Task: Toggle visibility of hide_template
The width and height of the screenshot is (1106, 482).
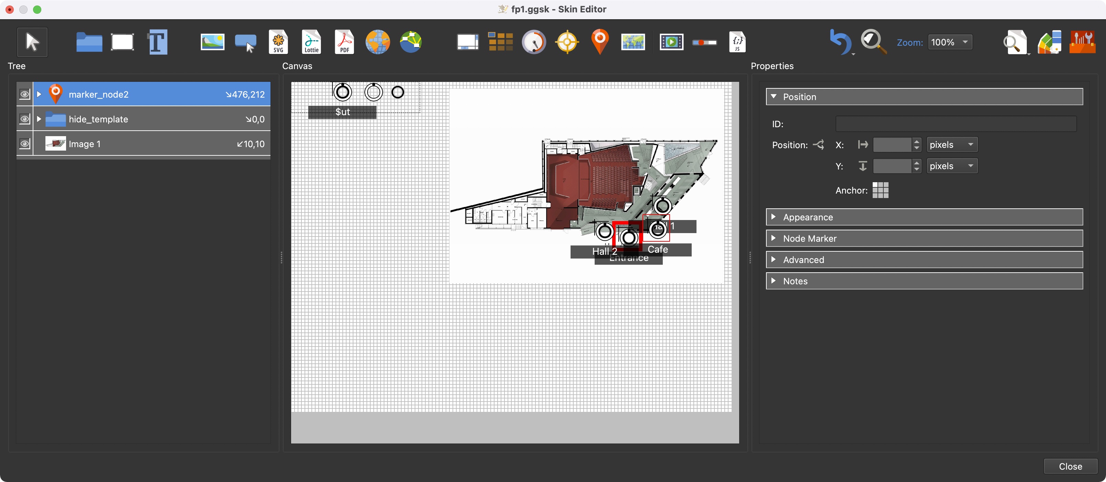Action: click(x=25, y=119)
